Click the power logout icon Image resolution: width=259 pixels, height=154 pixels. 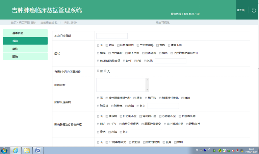254,10
